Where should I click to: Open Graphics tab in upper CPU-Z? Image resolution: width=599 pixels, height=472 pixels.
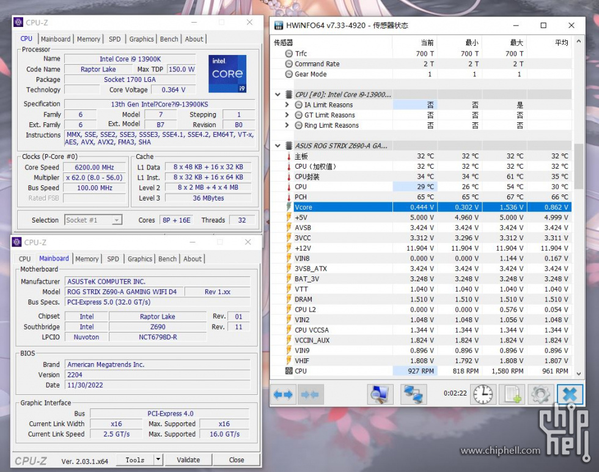click(x=141, y=39)
